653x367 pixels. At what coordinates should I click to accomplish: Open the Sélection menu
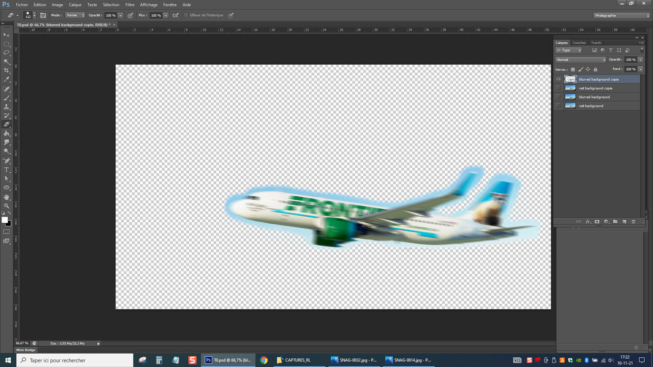pos(111,5)
